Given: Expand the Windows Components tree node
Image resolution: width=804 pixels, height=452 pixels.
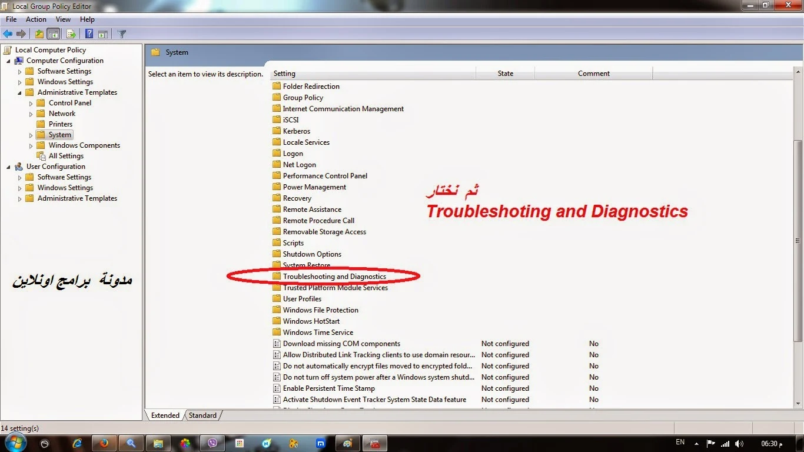Looking at the screenshot, I should point(31,145).
